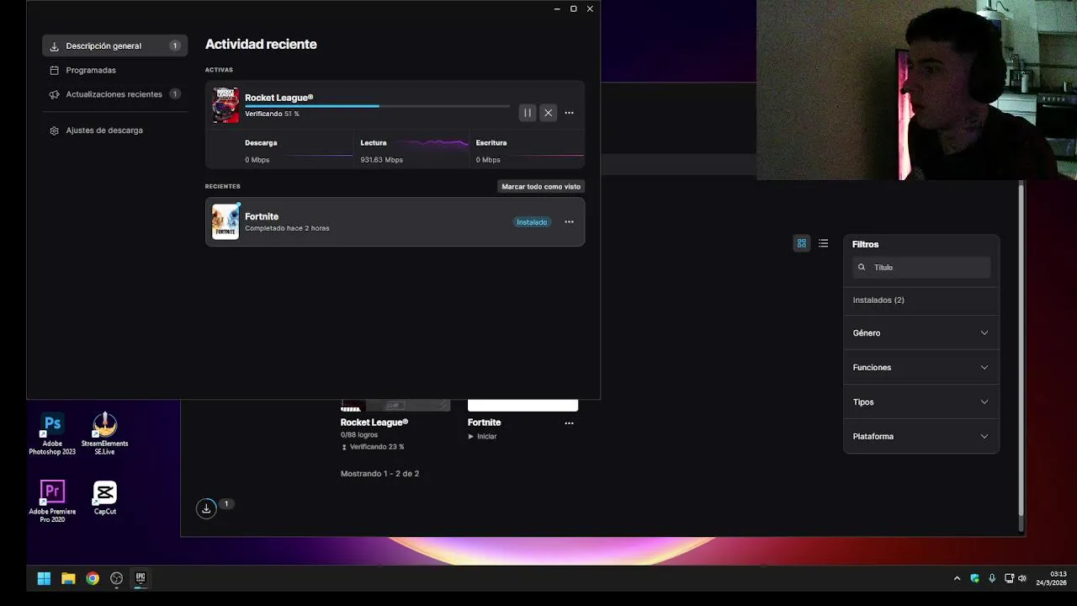Switch library to list view
Image resolution: width=1077 pixels, height=606 pixels.
pyautogui.click(x=824, y=243)
